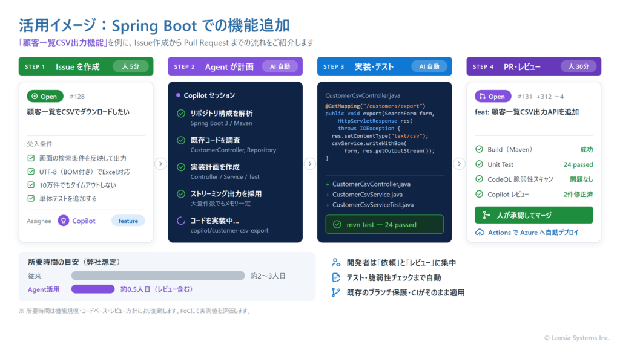Click purple 顧客一覧CSV出力機能 subtitle text
The height and width of the screenshot is (348, 620).
click(x=63, y=43)
